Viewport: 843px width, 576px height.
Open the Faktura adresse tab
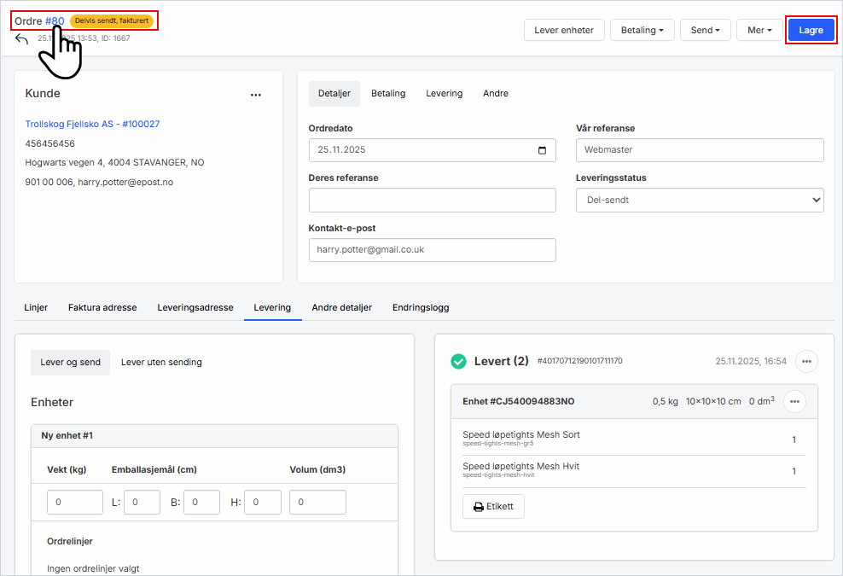click(102, 307)
